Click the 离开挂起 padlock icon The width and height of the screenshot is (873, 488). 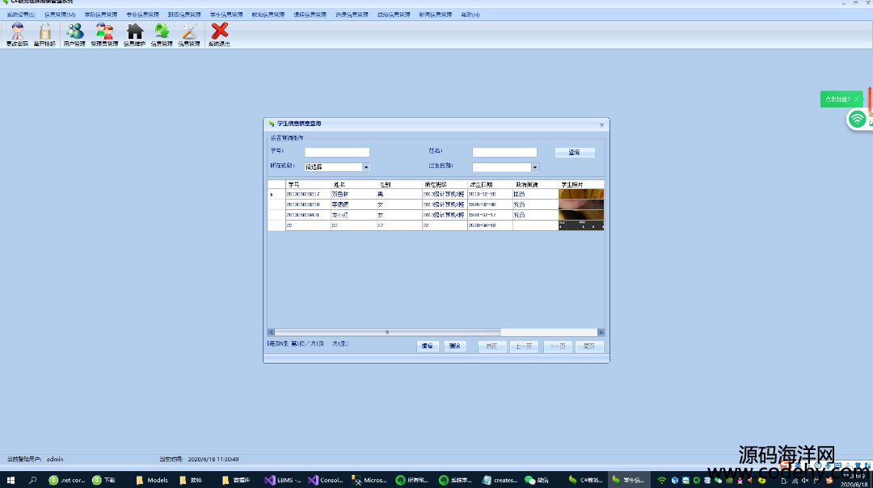click(45, 33)
